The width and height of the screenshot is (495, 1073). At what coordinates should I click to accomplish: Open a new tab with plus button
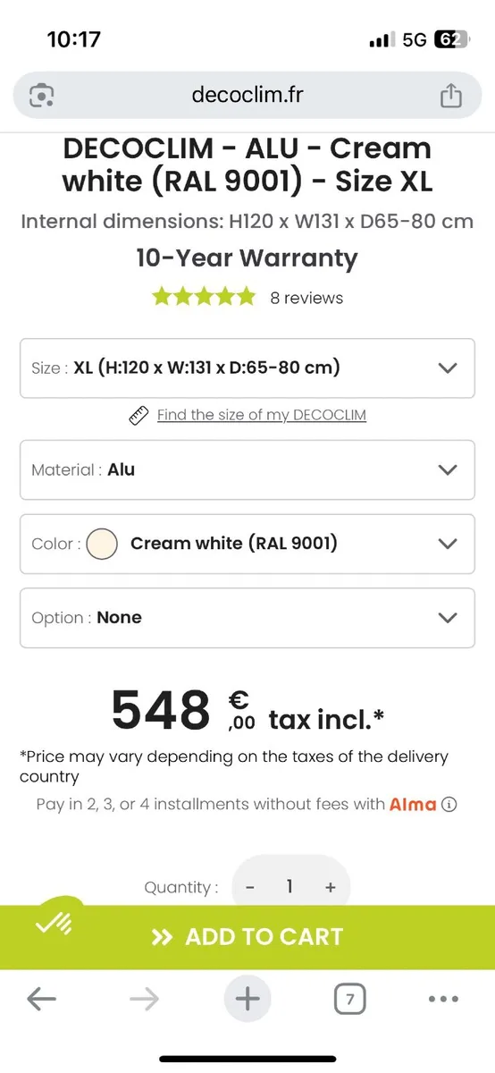pyautogui.click(x=247, y=999)
